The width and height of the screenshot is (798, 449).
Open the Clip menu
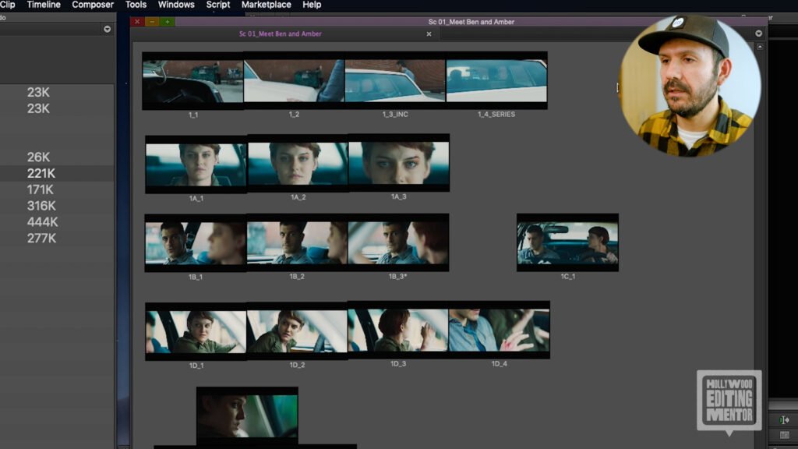pyautogui.click(x=7, y=5)
